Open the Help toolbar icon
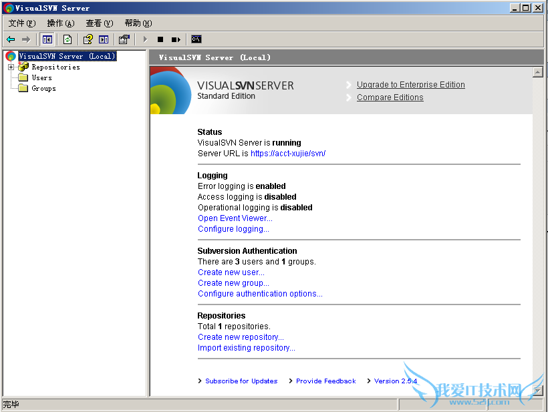The width and height of the screenshot is (548, 412). (x=88, y=39)
